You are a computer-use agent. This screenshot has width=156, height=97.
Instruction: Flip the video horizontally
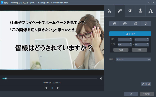135,24
